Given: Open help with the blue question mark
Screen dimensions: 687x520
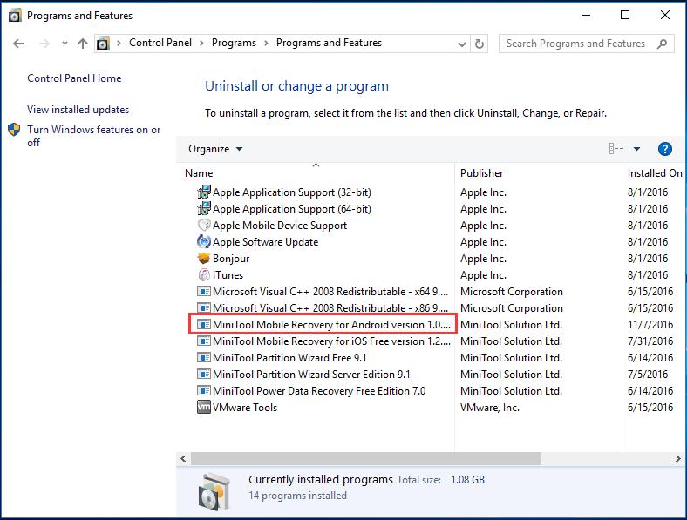Looking at the screenshot, I should point(664,149).
